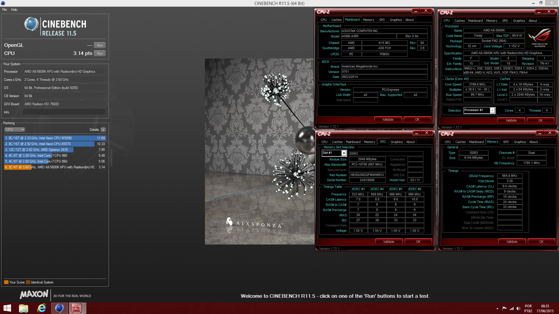Click OK in the SPD CPU-Z window
559x314 pixels.
(418, 242)
